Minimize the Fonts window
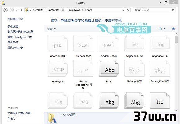Viewport: 180px width, 124px height. click(160, 2)
